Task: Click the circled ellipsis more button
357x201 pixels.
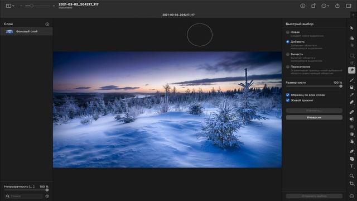Action: tap(324, 6)
